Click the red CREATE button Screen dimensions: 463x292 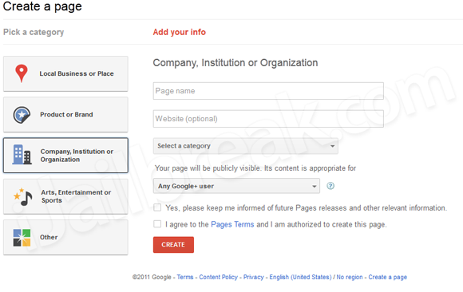click(x=173, y=244)
